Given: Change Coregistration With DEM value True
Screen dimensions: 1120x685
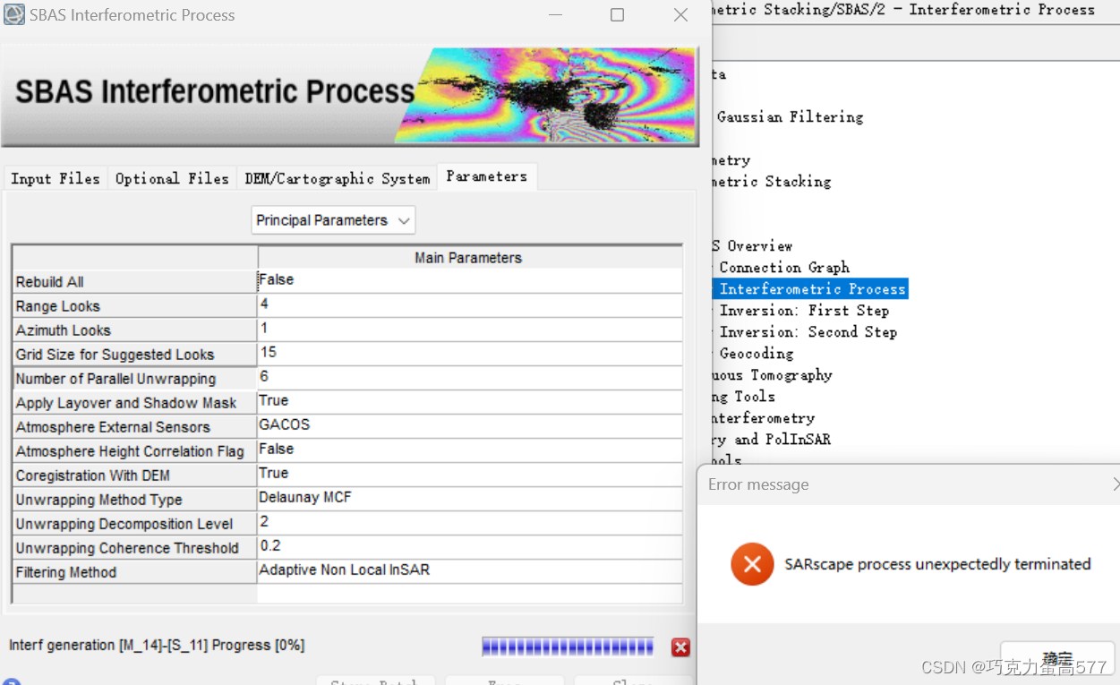Looking at the screenshot, I should [470, 474].
